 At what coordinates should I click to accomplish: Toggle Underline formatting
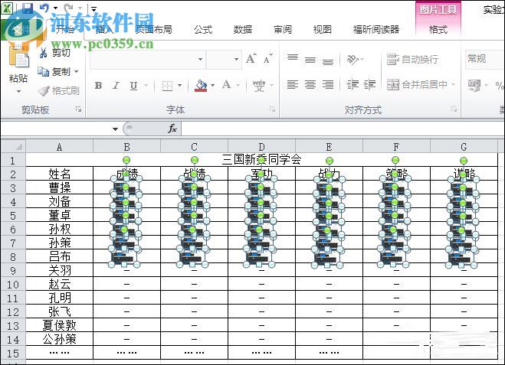(x=133, y=86)
